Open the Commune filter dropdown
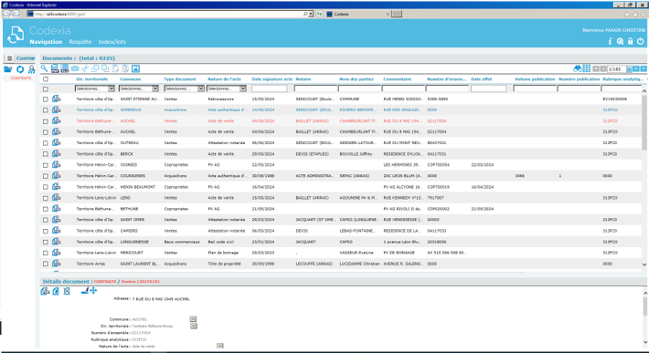 [x=139, y=88]
